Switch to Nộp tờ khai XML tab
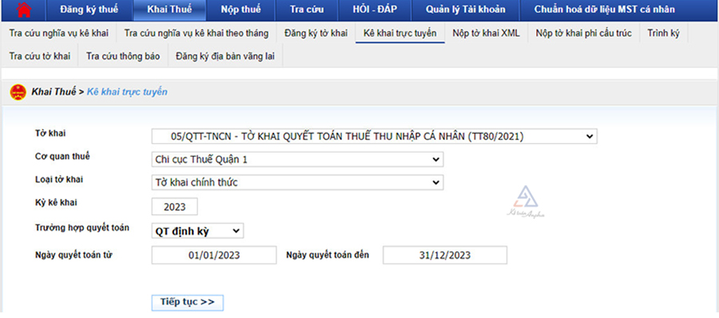 pyautogui.click(x=486, y=33)
